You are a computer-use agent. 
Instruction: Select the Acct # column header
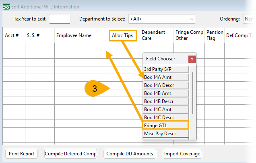[12, 35]
